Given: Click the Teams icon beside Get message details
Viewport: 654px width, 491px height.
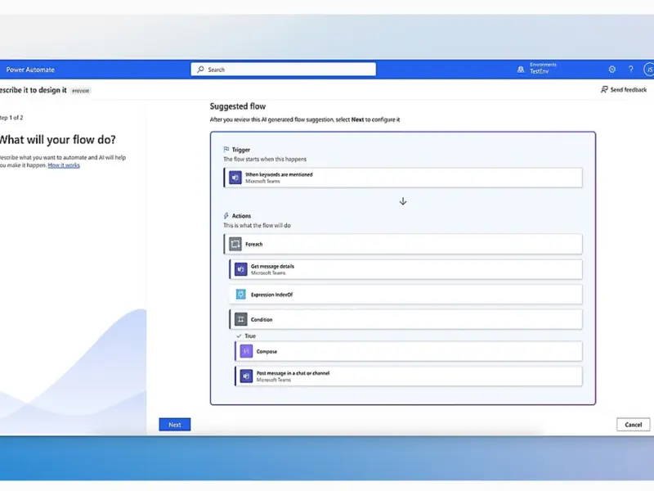Looking at the screenshot, I should [241, 269].
